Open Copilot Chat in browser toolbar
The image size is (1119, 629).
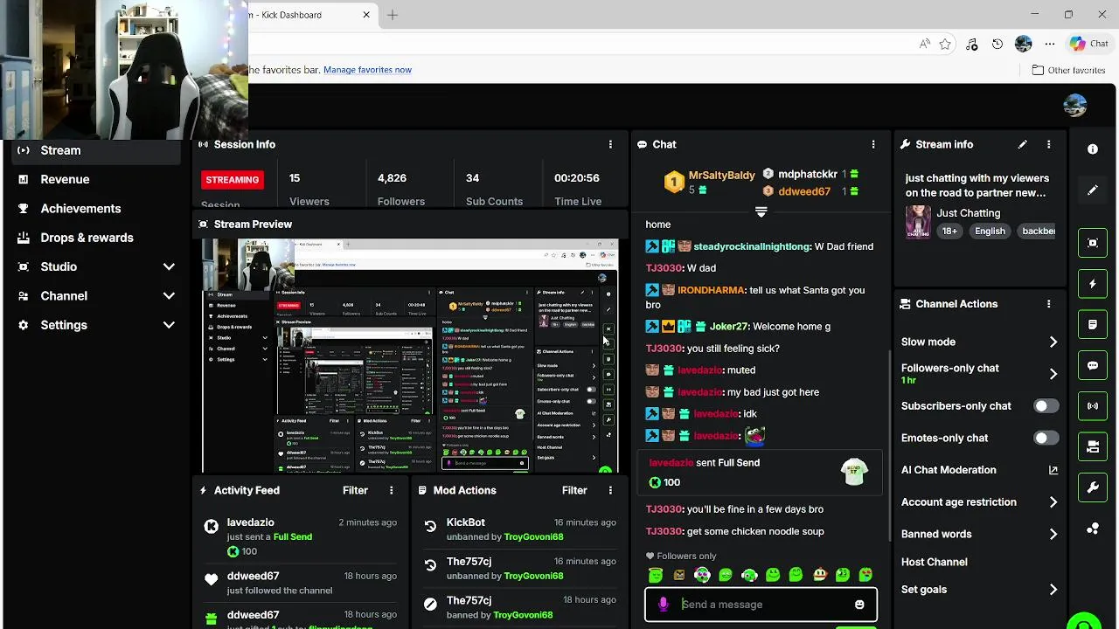[x=1089, y=44]
